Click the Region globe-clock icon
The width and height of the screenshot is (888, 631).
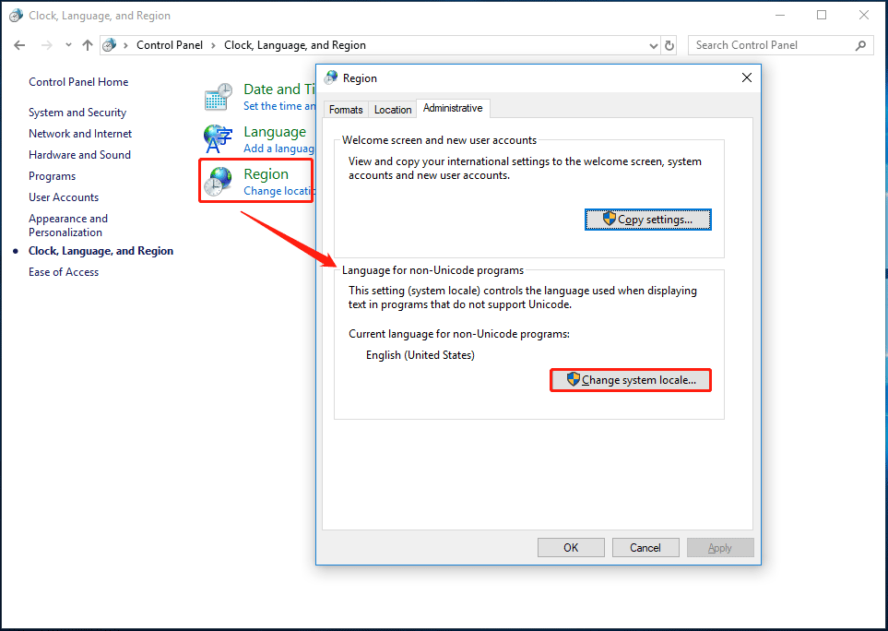tap(218, 181)
